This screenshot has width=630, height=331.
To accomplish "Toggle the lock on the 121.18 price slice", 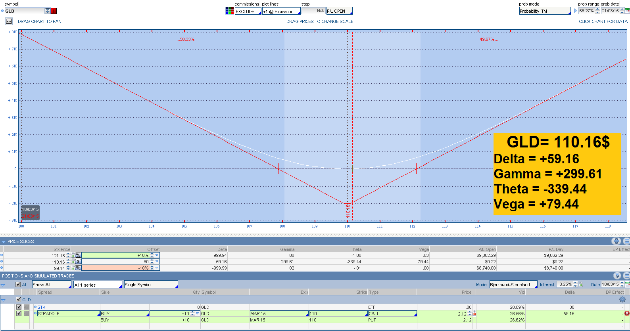I will [73, 255].
